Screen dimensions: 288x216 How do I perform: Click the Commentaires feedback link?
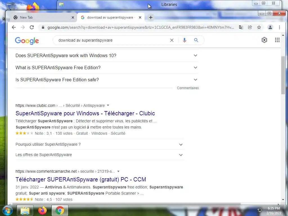tap(188, 88)
